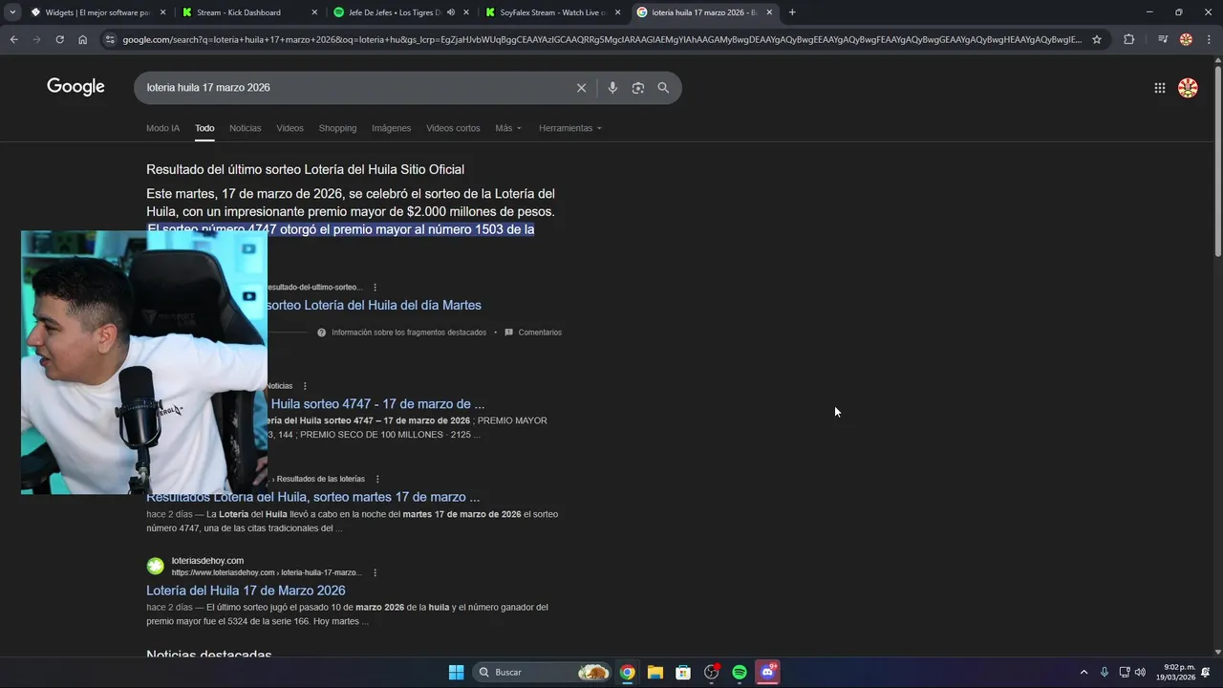Open Microsoft Store from the taskbar
The height and width of the screenshot is (688, 1223).
pos(683,672)
